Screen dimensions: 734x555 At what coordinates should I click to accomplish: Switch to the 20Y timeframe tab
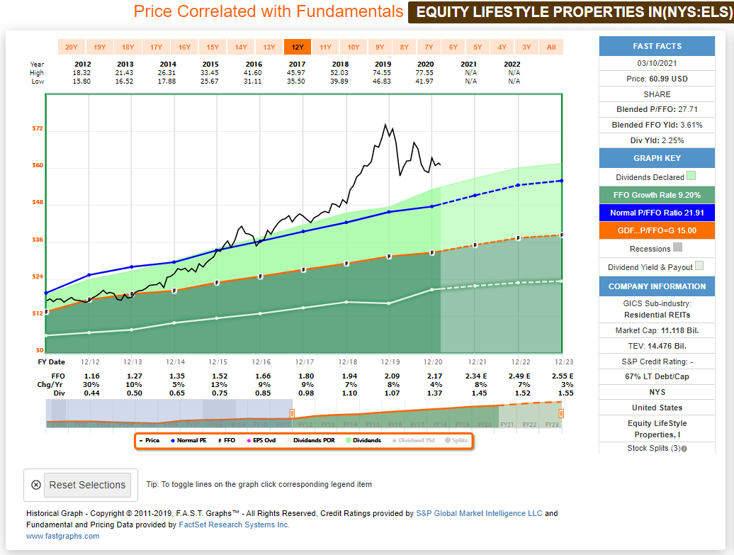pos(71,46)
